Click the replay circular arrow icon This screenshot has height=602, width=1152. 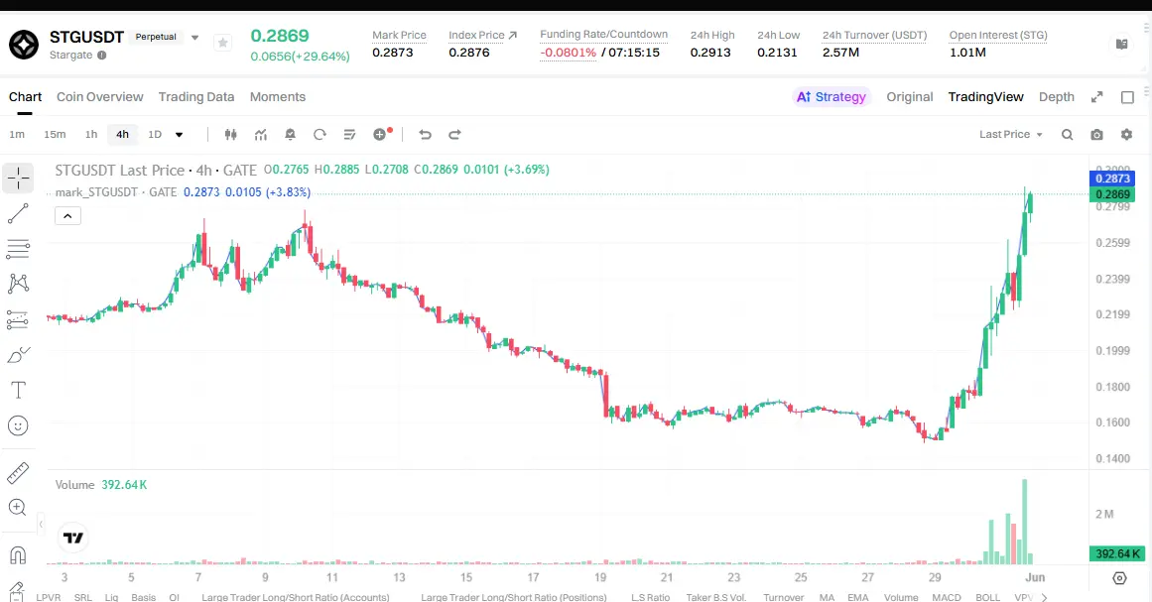point(320,134)
